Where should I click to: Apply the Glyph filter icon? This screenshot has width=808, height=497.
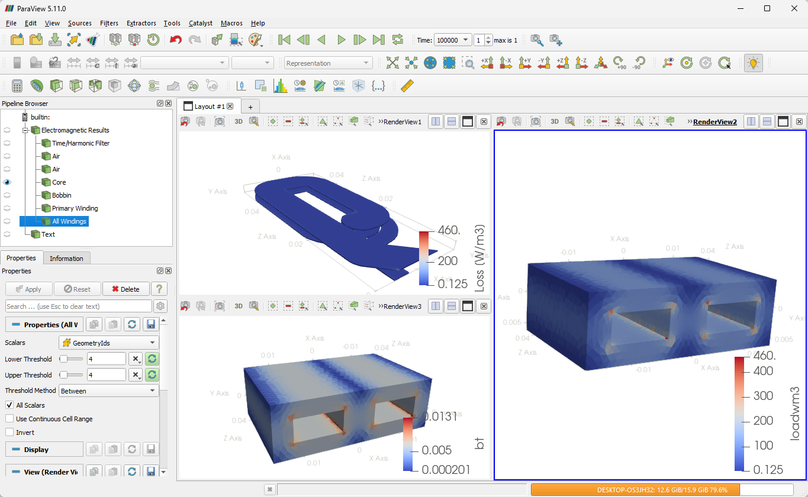point(134,86)
